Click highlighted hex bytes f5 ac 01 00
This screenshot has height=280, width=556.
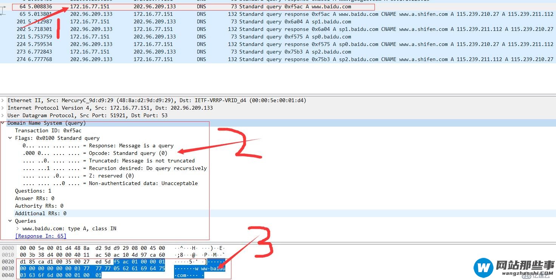tap(139, 262)
